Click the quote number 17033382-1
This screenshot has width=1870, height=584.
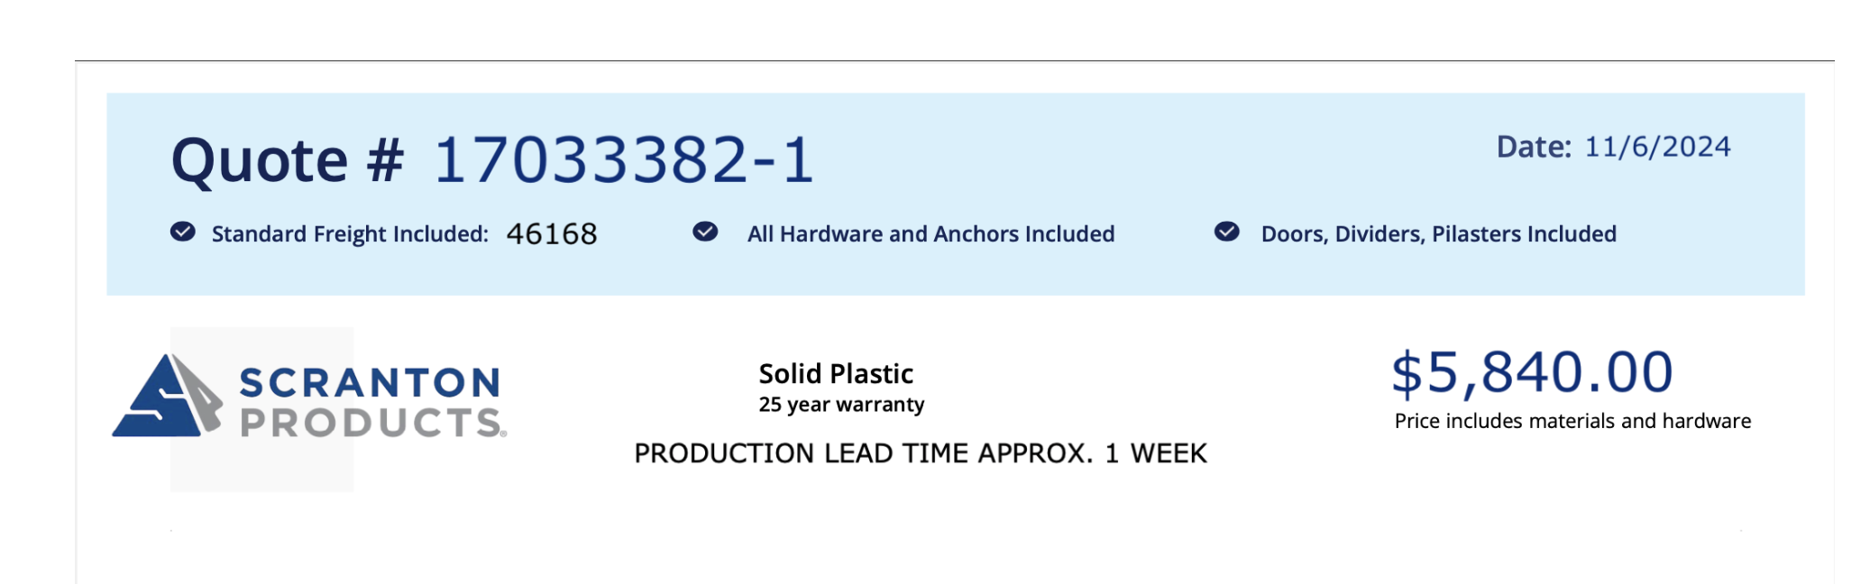(624, 160)
